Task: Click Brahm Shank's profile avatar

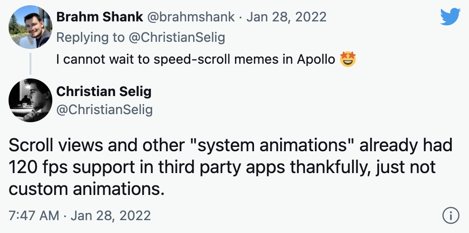Action: 30,27
